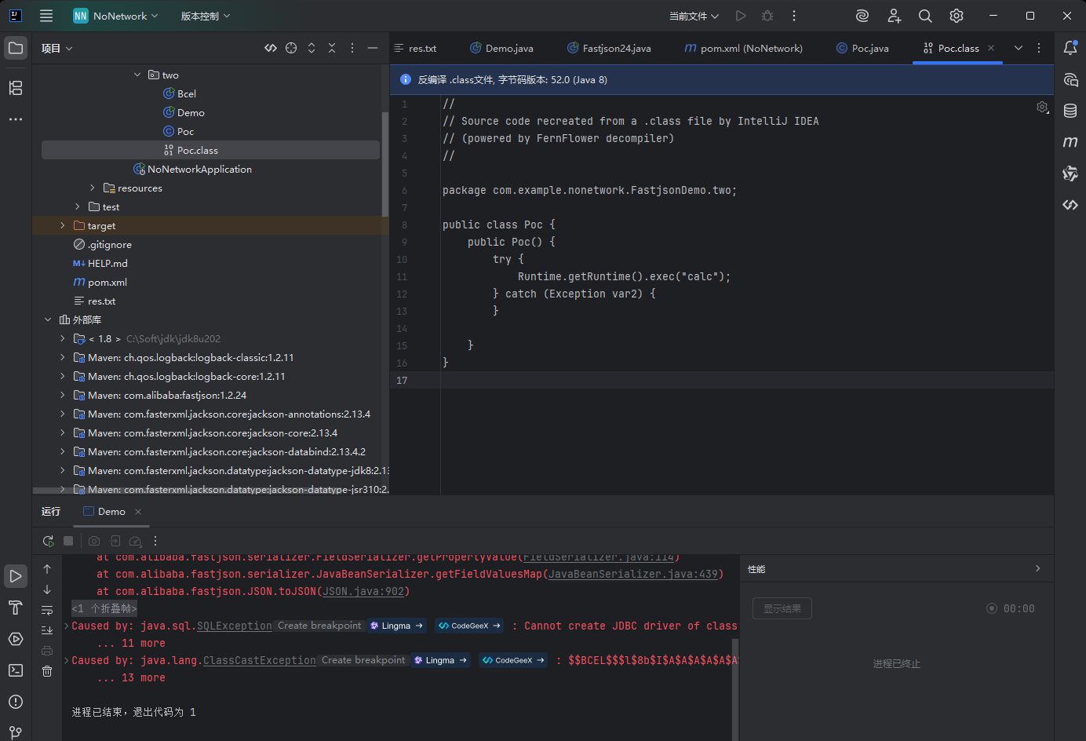
Task: Expand the resources folder
Action: click(93, 188)
